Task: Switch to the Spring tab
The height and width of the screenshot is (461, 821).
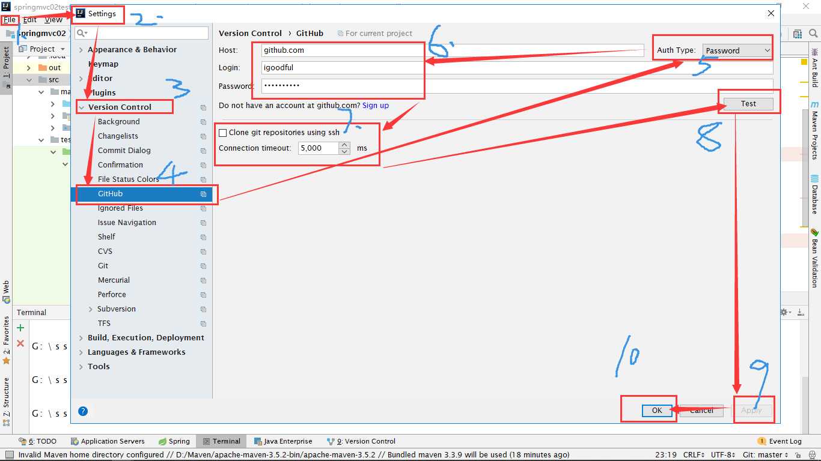Action: [x=174, y=441]
